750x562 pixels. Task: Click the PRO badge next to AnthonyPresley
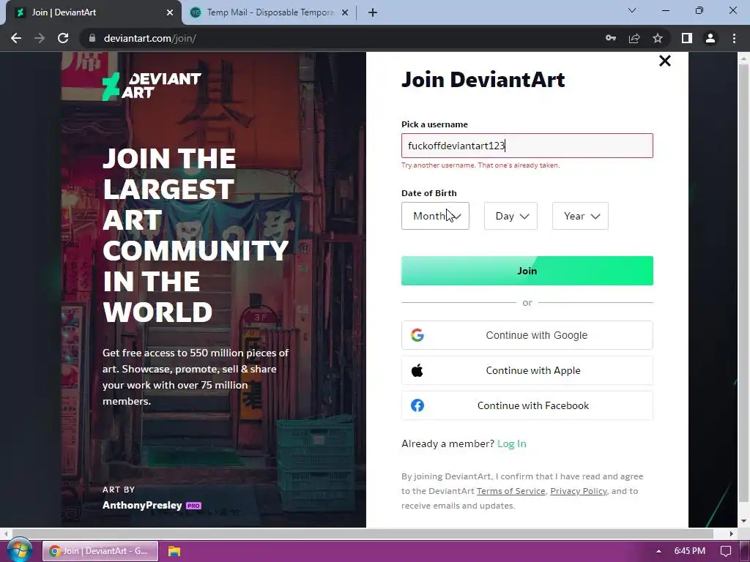[193, 506]
